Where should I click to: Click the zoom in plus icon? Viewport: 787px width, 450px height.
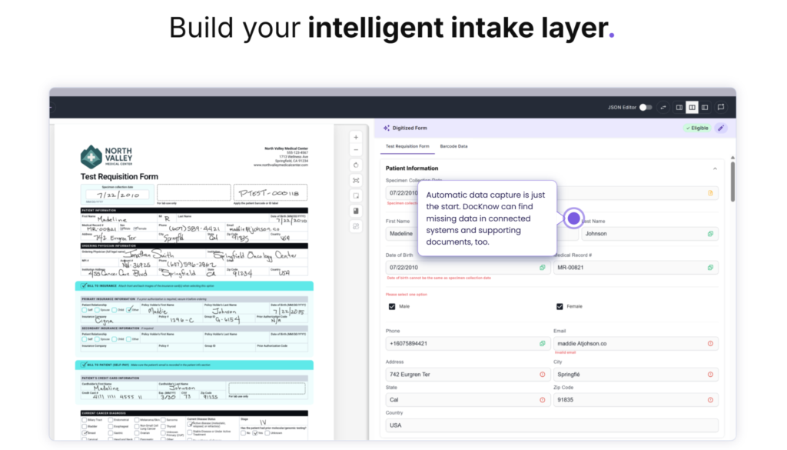[x=356, y=138]
